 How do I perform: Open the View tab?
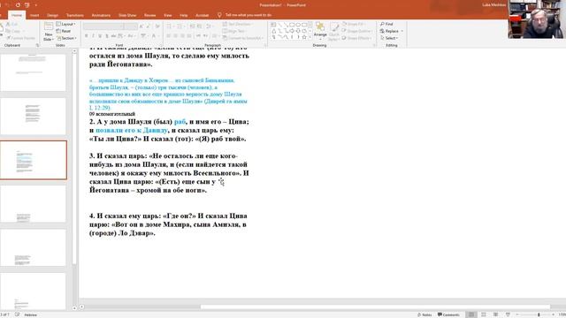[x=167, y=15]
